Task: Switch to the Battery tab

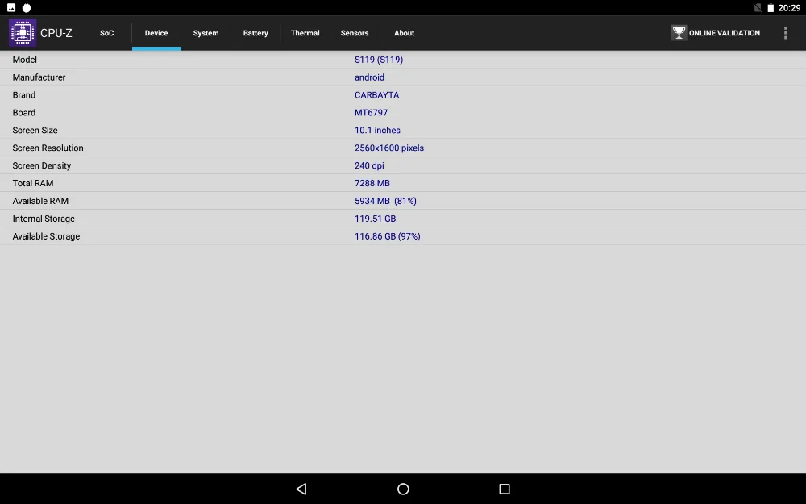Action: point(256,33)
